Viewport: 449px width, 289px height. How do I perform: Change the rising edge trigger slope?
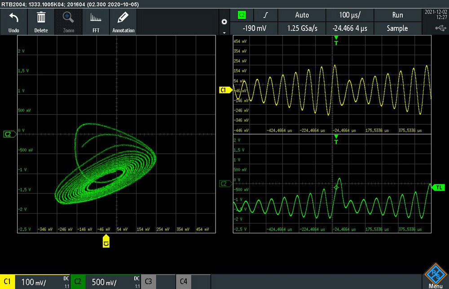coord(266,15)
